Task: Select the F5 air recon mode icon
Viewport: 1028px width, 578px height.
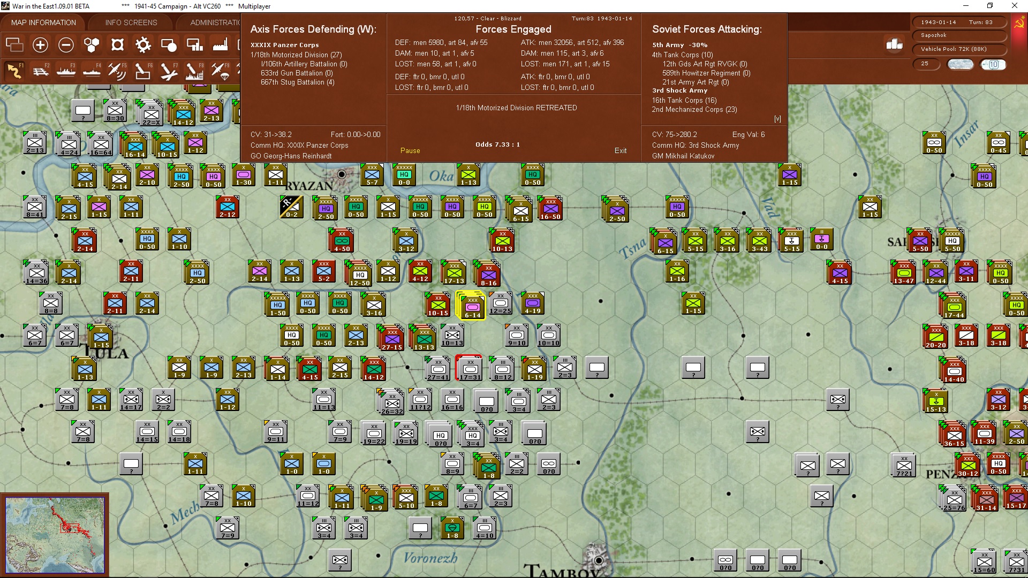Action: click(x=117, y=71)
